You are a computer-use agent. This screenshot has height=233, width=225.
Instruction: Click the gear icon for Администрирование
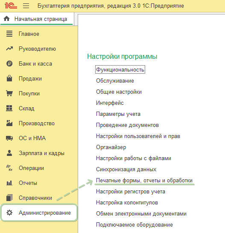(x=9, y=213)
